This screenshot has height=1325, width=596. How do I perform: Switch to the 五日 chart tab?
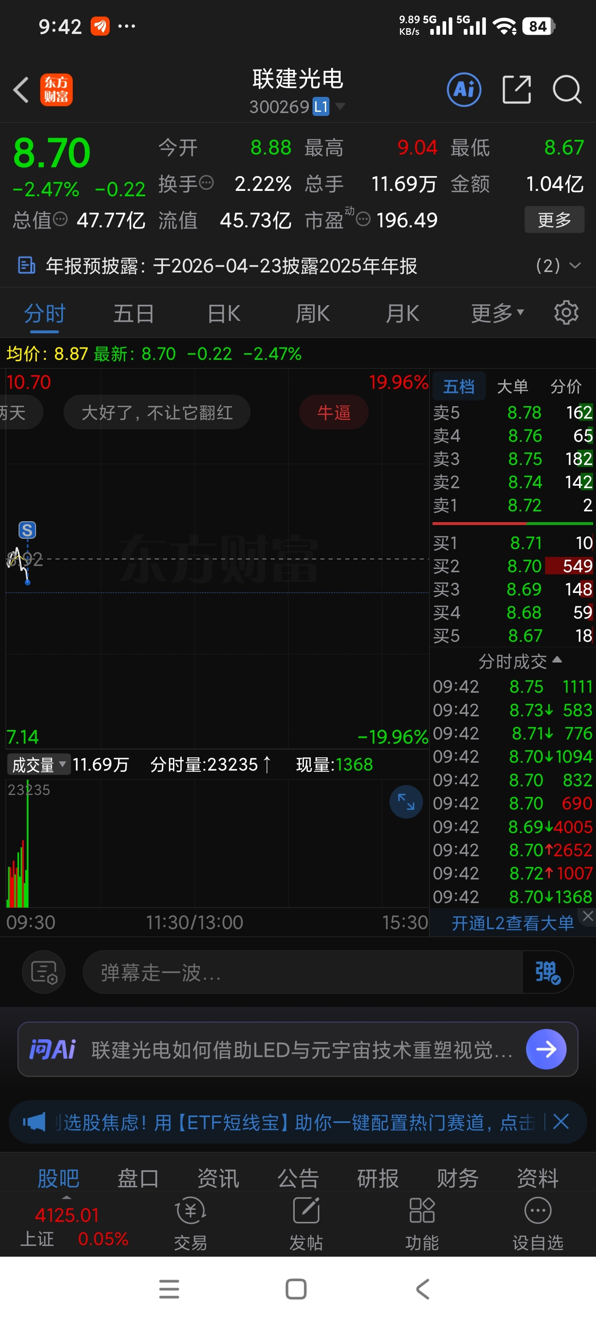click(x=134, y=313)
